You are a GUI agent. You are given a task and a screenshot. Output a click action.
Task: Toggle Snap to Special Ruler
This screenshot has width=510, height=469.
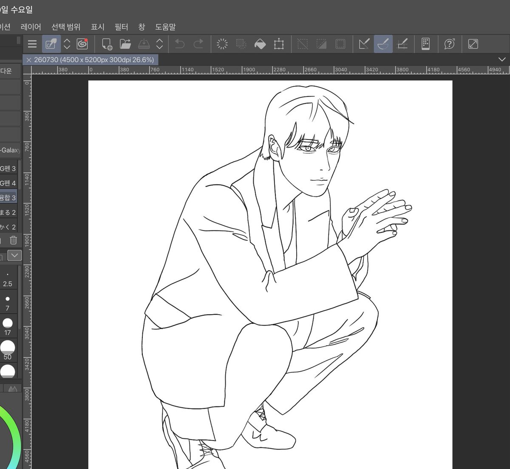(383, 44)
